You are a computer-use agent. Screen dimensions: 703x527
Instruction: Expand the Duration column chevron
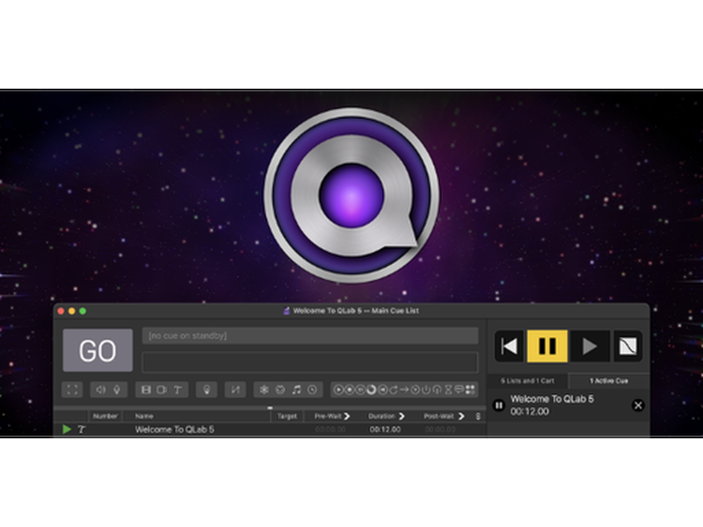point(402,416)
